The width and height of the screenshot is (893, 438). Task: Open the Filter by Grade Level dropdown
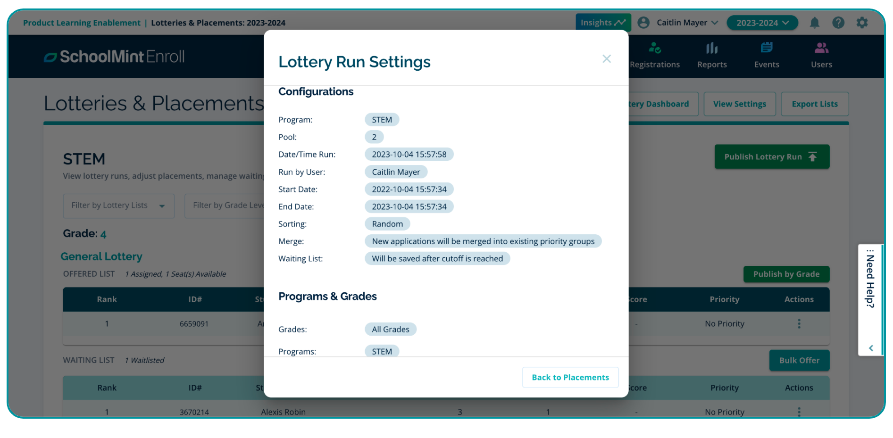[x=225, y=206]
